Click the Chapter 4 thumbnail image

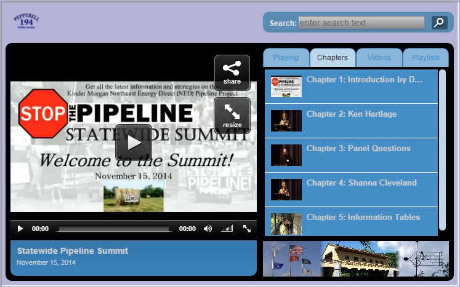(286, 189)
